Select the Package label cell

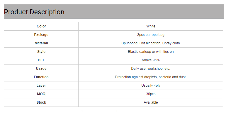pyautogui.click(x=41, y=35)
